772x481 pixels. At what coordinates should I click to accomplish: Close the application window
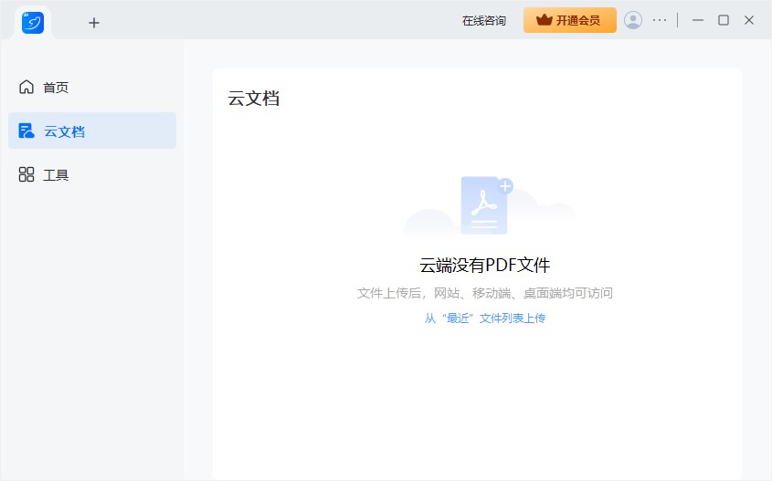749,20
